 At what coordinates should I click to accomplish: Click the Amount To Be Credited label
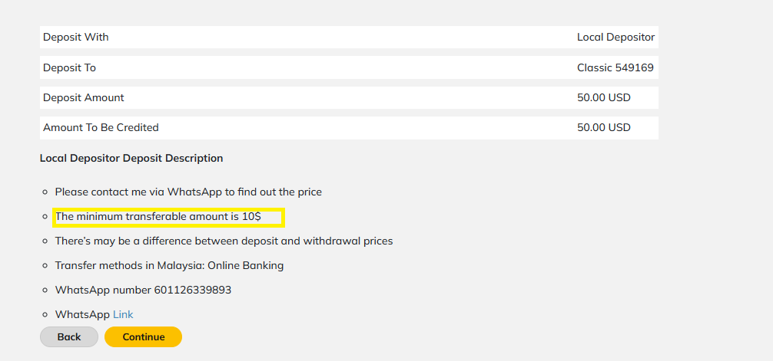pos(101,127)
